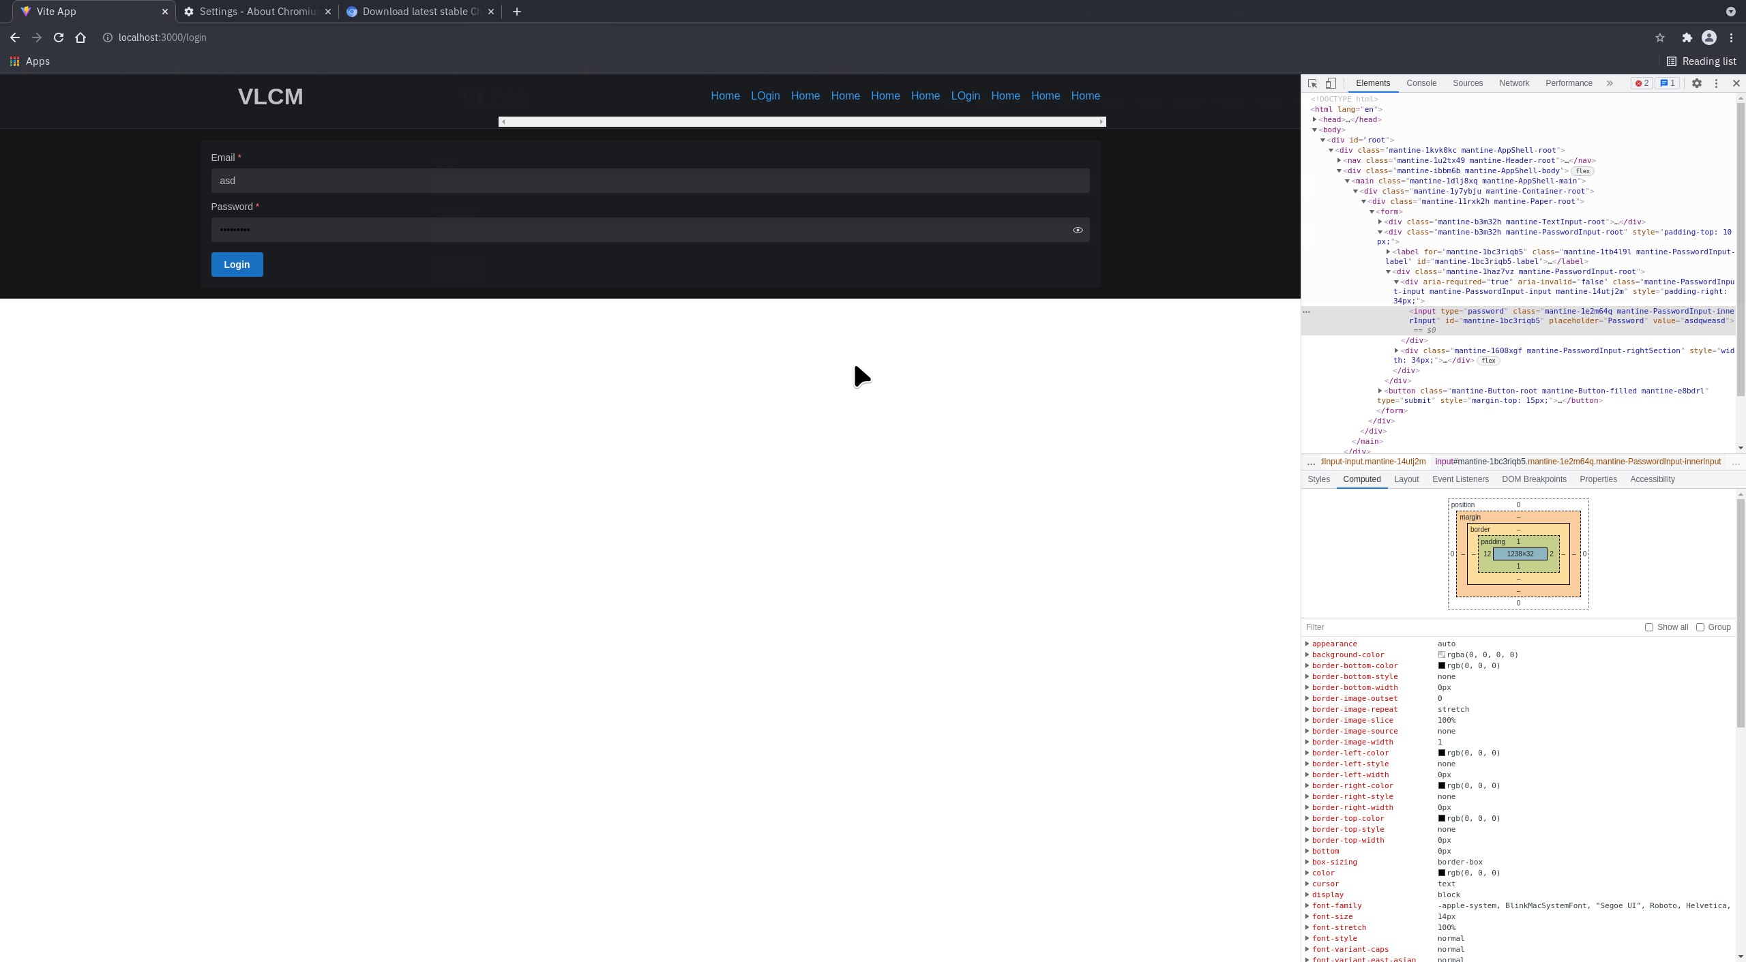Screen dimensions: 1746x962
Task: Click the first LOgin nav link
Action: tap(765, 96)
